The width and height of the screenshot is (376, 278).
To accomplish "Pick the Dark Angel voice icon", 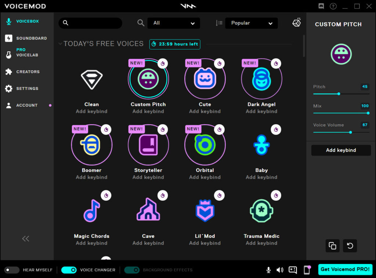I will [261, 79].
